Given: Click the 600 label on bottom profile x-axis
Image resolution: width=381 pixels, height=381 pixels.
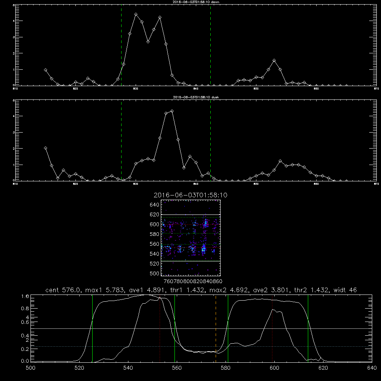Looking at the screenshot, I should [x=274, y=368].
